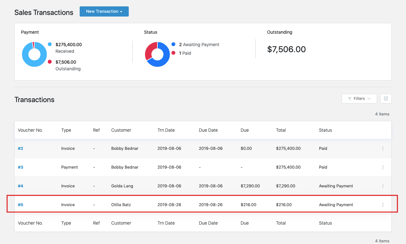Open the actions menu for Otilia Batz's invoice
406x244 pixels.
pyautogui.click(x=383, y=205)
